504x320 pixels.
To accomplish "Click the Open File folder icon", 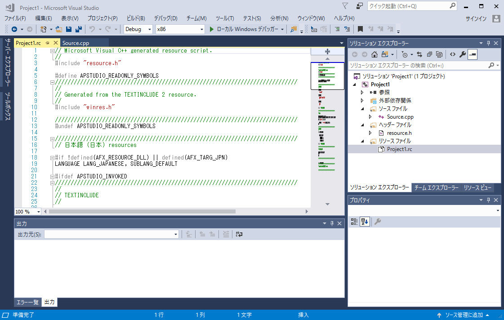I will 58,29.
